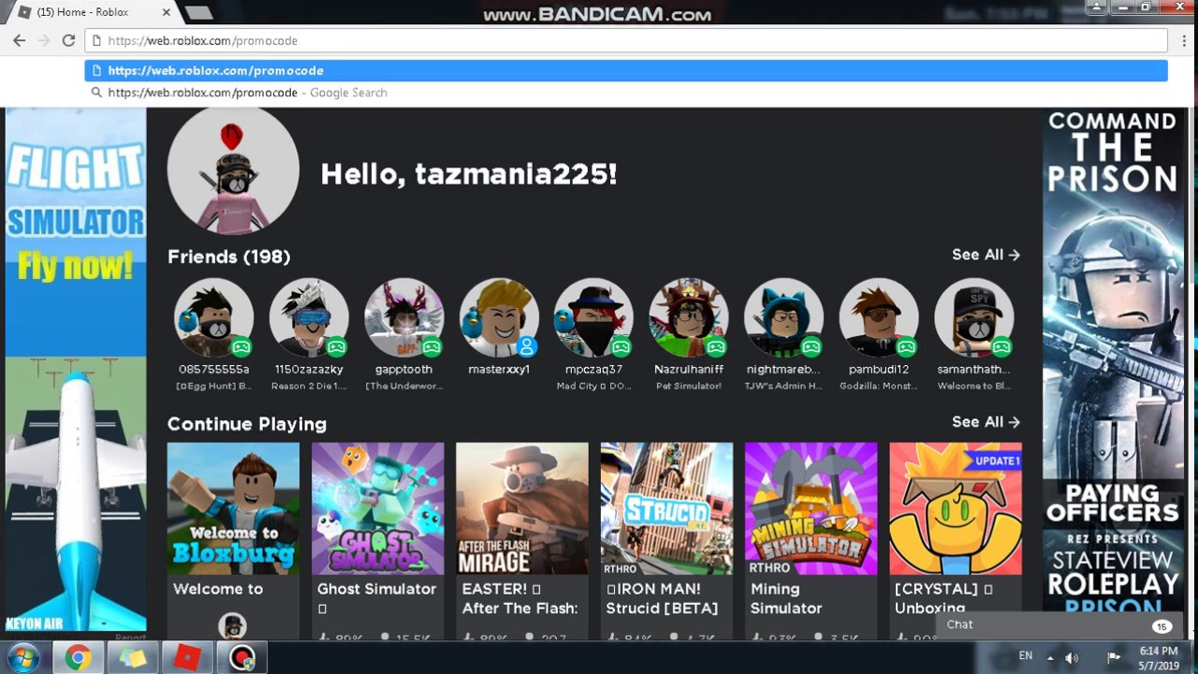Screen dimensions: 1198x674
Task: Open friend pambudi12's avatar
Action: (x=879, y=317)
